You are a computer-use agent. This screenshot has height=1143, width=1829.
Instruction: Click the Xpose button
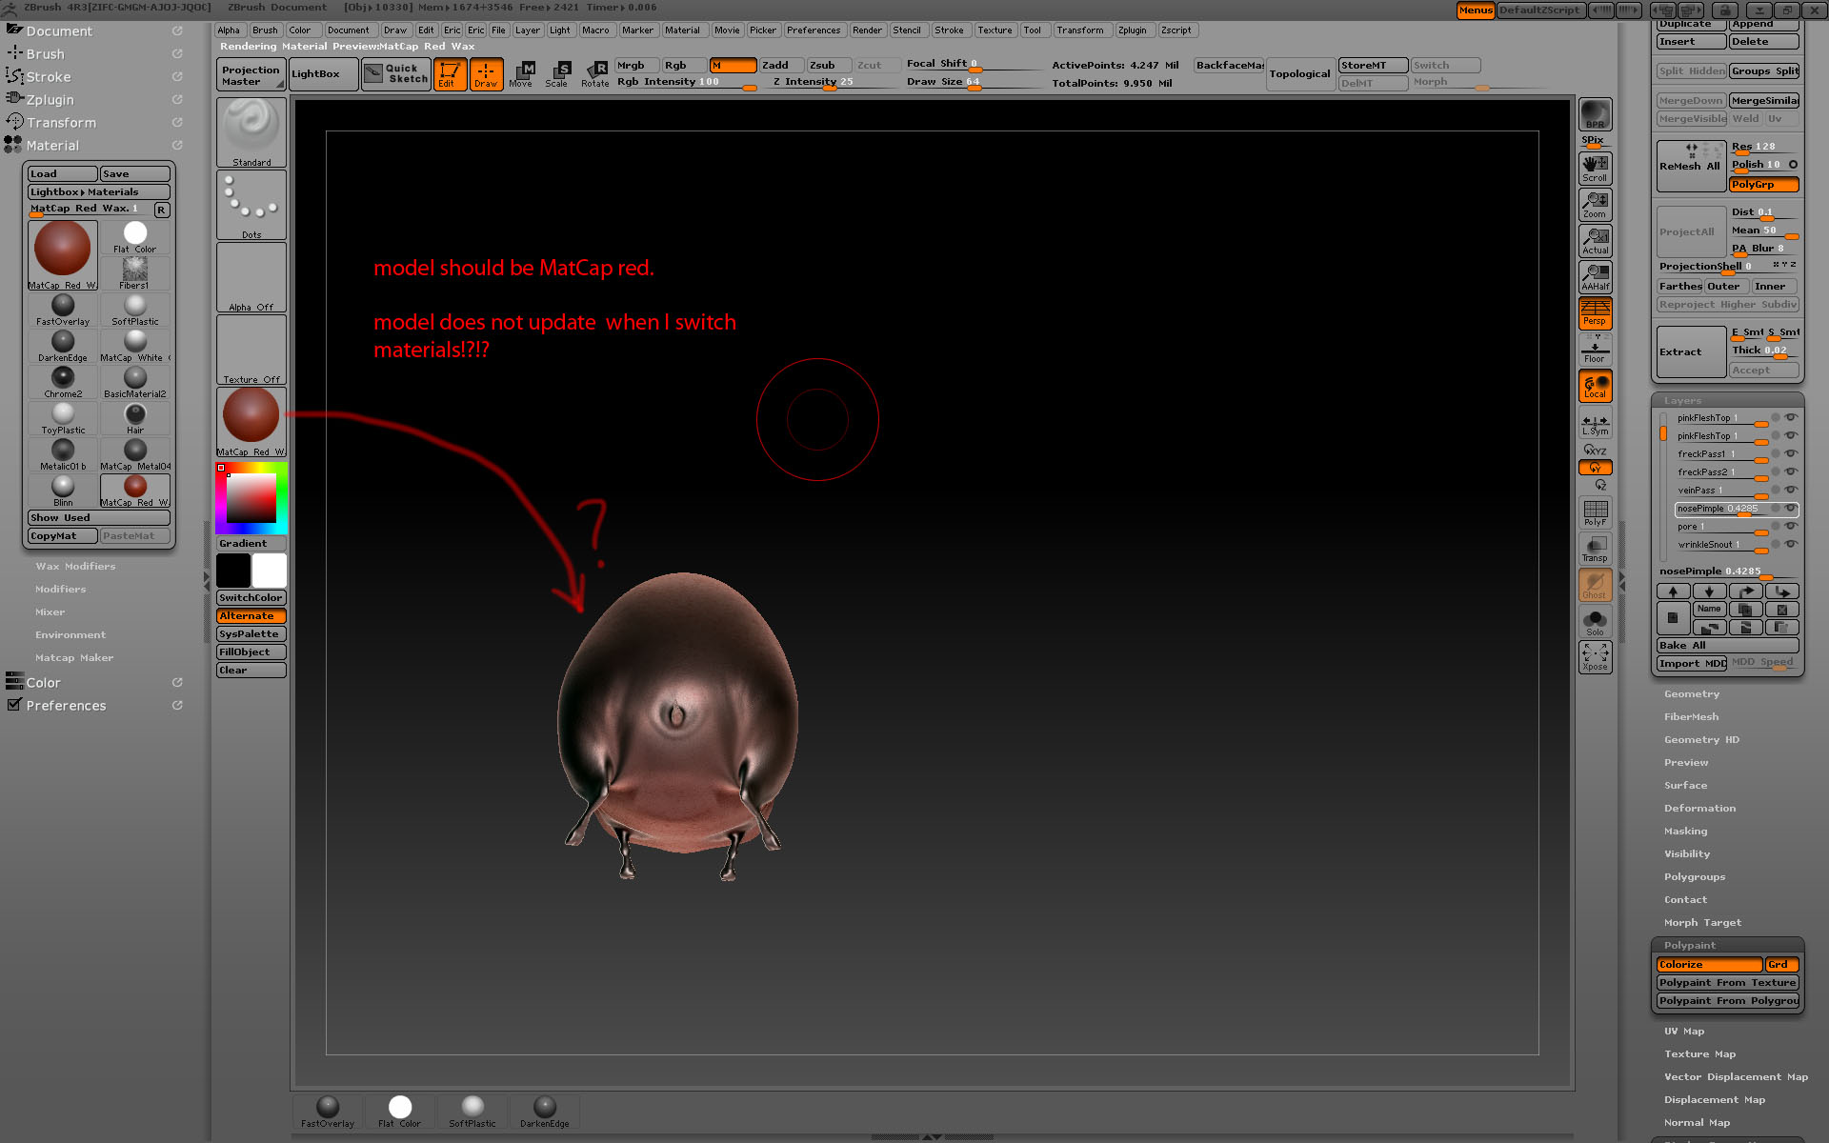(1596, 656)
